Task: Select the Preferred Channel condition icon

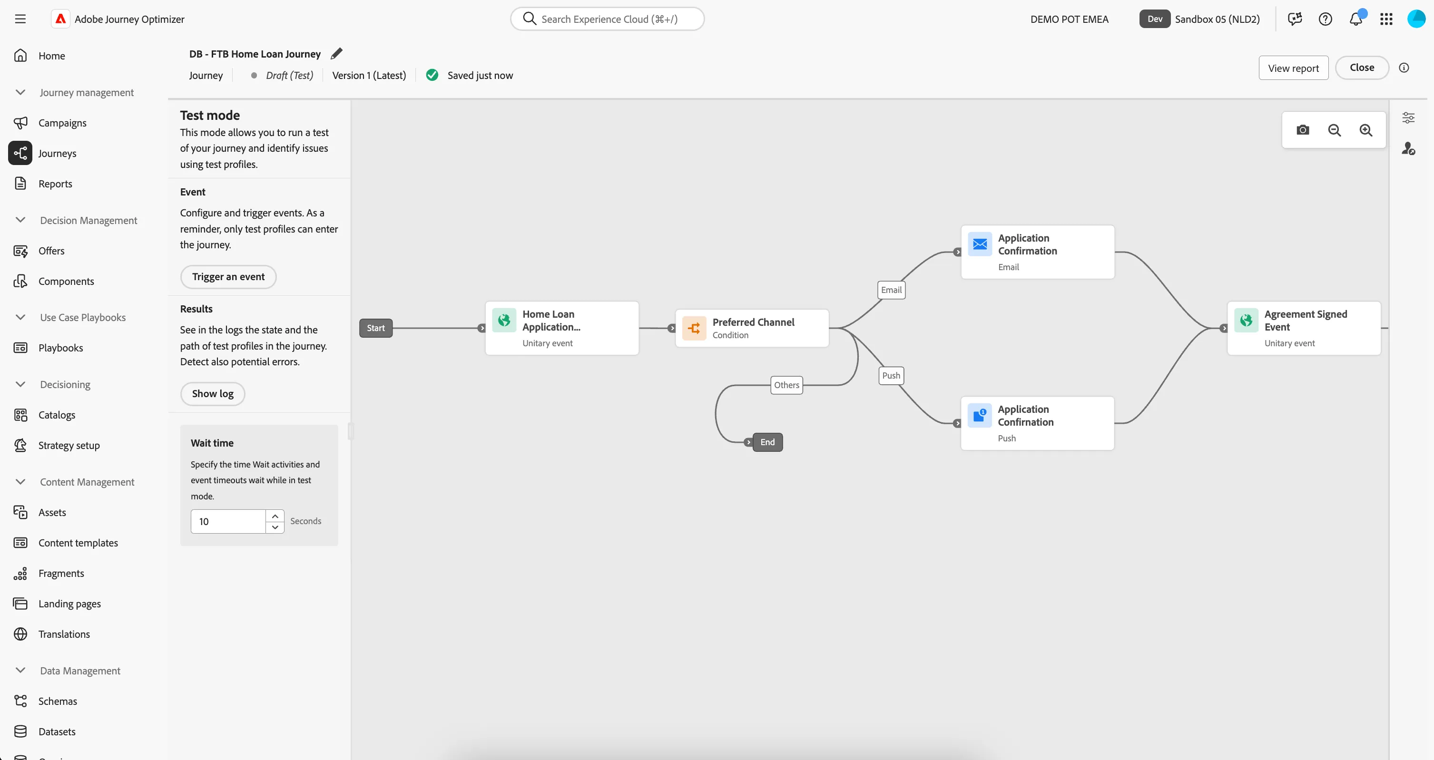Action: coord(694,328)
